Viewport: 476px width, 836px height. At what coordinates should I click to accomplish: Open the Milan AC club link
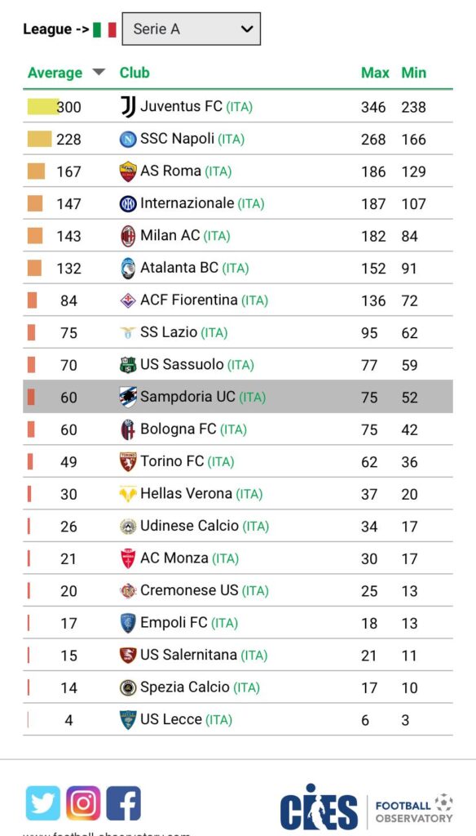point(170,236)
